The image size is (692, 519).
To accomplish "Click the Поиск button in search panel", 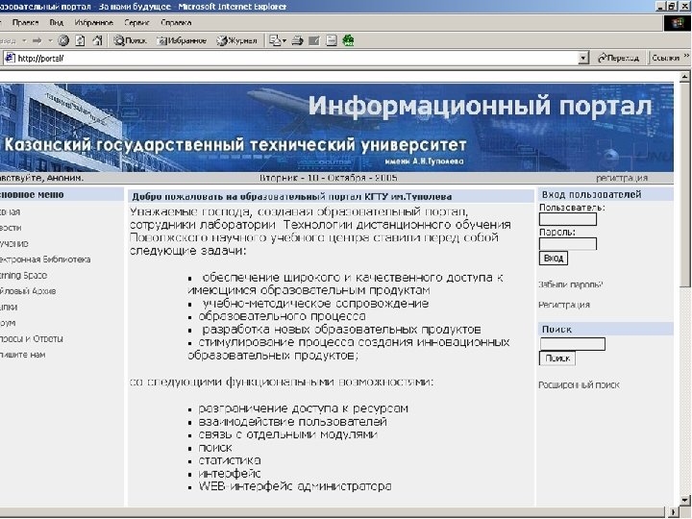I will tap(557, 358).
